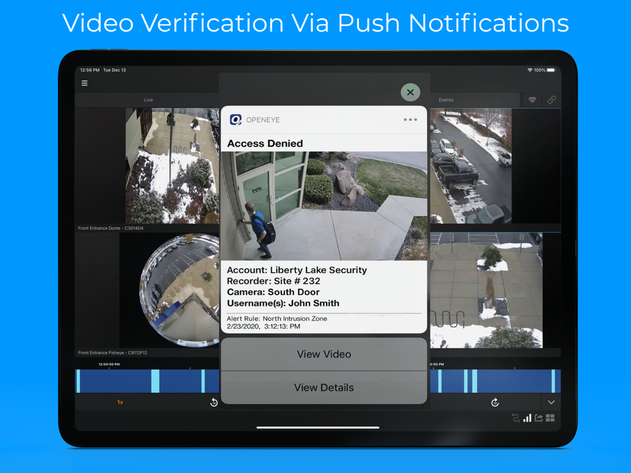This screenshot has height=473, width=631.
Task: Open the signal quality bars icon
Action: pyautogui.click(x=527, y=418)
